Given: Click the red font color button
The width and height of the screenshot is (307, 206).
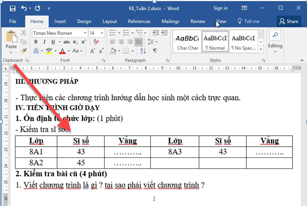Looking at the screenshot, I should 62,51.
